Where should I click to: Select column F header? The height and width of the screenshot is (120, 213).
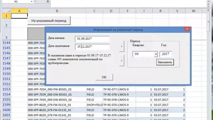[x=127, y=11]
